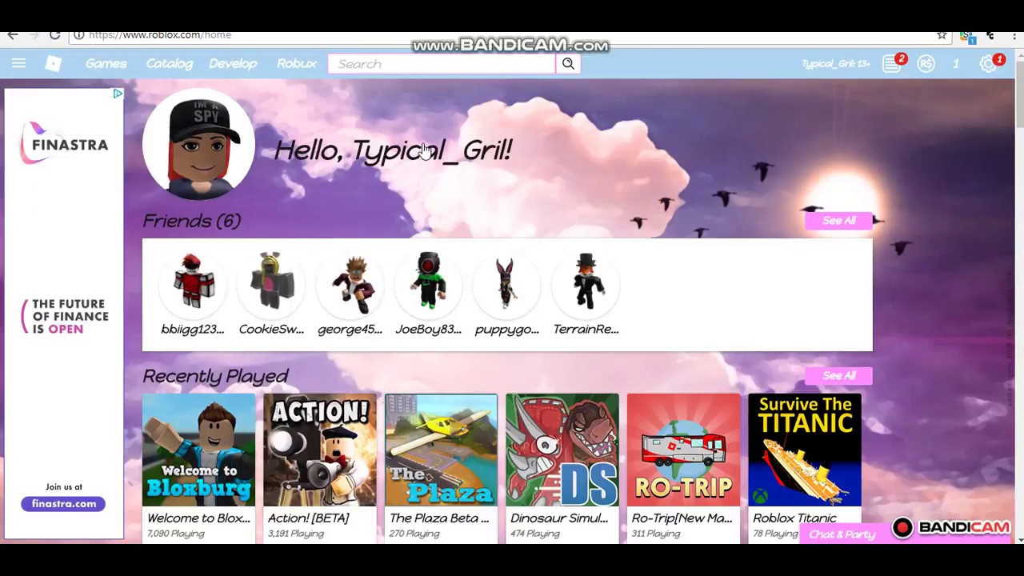1024x576 pixels.
Task: Click friend name 'bbiigg123...'
Action: [x=193, y=330]
